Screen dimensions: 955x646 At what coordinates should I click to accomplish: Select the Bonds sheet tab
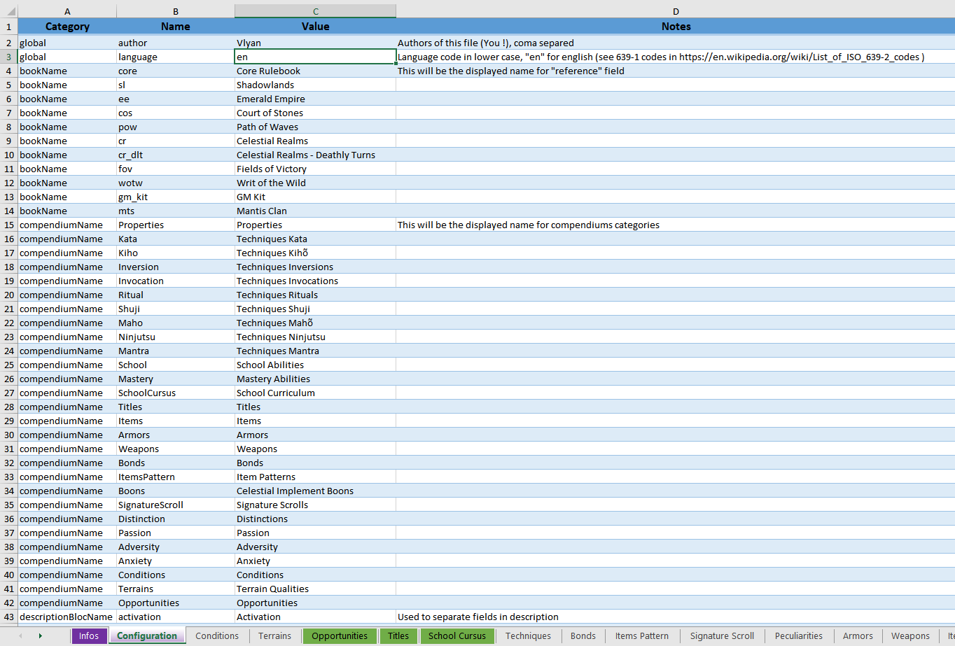583,636
